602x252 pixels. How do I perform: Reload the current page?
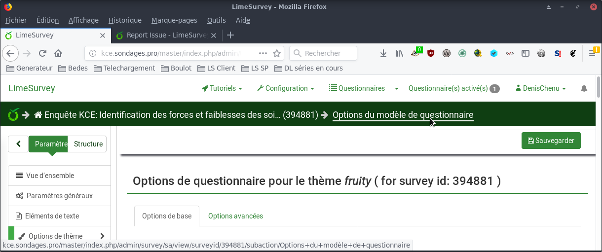[x=42, y=53]
